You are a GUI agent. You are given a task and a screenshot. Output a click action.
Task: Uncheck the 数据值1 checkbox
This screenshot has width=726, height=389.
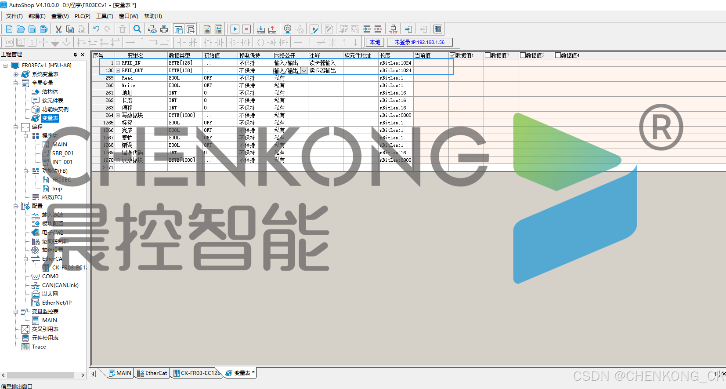(452, 55)
